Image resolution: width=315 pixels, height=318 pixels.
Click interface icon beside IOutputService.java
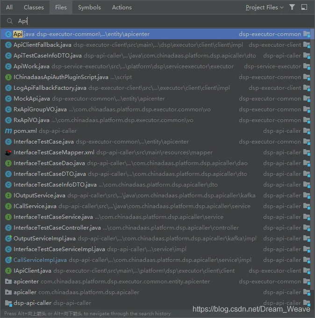point(8,195)
